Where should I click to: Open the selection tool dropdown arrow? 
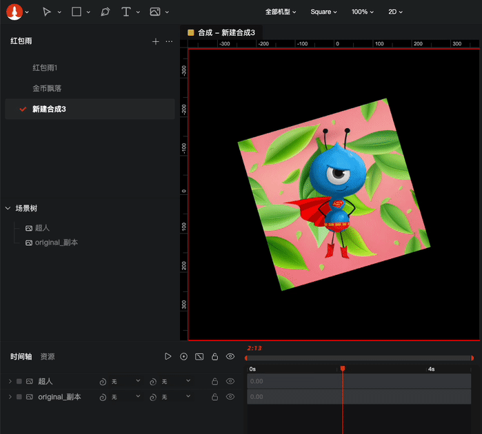point(59,12)
